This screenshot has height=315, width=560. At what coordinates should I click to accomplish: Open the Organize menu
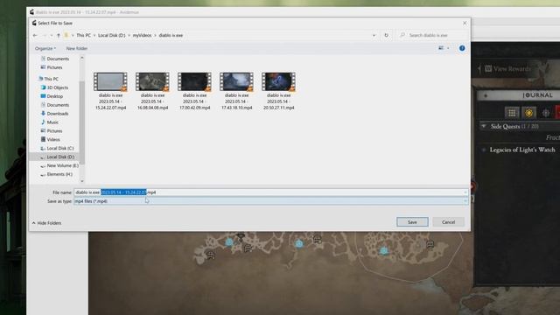coord(45,48)
